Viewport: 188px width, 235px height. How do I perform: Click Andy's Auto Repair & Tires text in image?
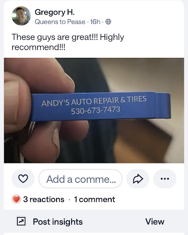coord(94,101)
